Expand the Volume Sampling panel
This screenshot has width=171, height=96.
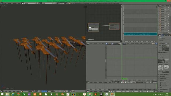point(164,74)
